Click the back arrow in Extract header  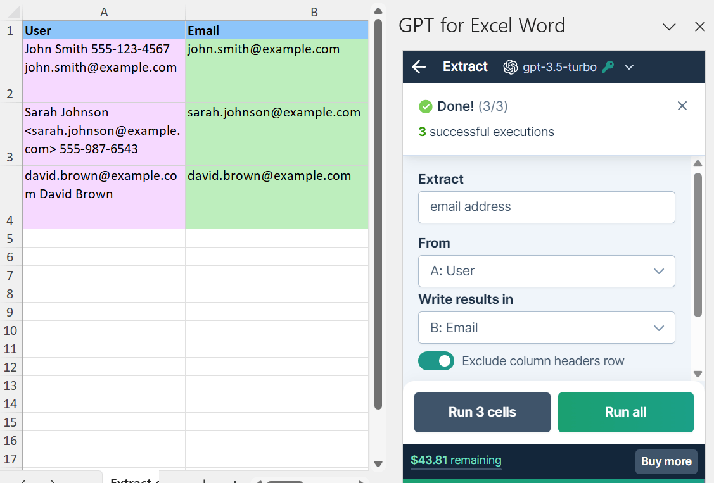(419, 67)
